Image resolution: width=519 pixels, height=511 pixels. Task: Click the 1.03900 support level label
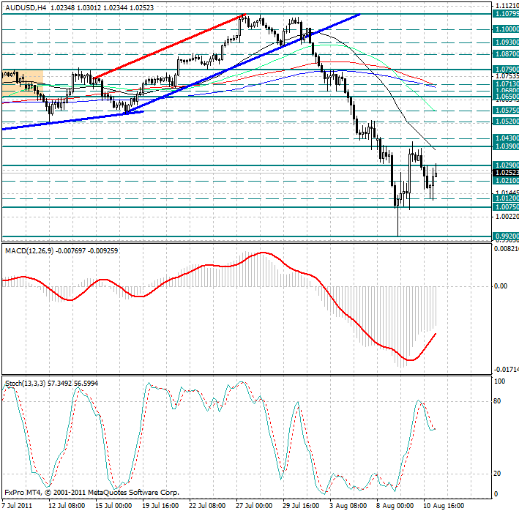coord(506,146)
